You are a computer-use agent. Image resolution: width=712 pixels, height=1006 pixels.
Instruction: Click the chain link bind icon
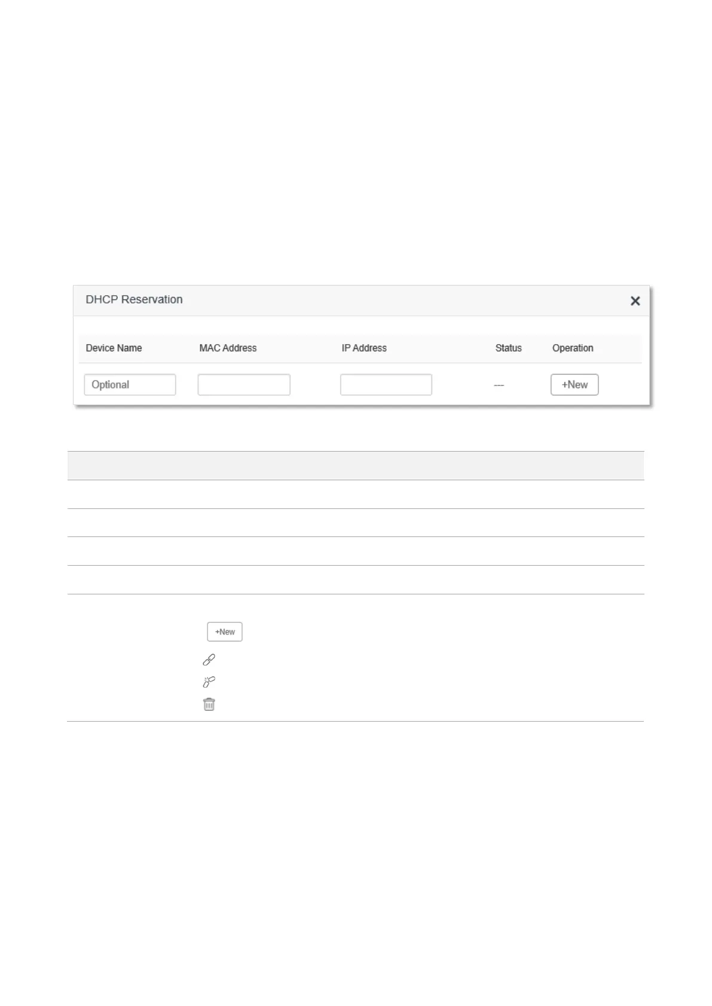[209, 660]
